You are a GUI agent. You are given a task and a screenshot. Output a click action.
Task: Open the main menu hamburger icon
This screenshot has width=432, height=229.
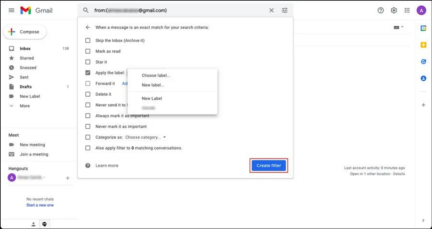coord(11,10)
